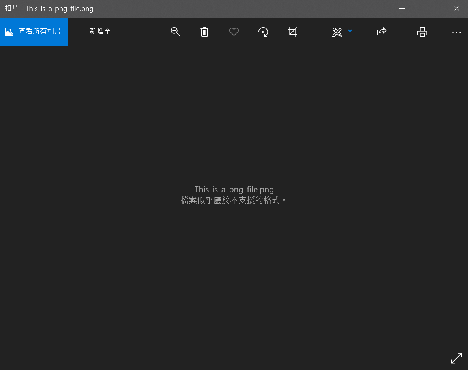Image resolution: width=468 pixels, height=370 pixels.
Task: Open the three-dots more options menu
Action: (x=457, y=32)
